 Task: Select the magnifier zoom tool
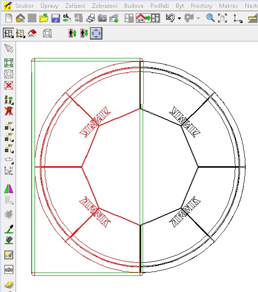211,18
